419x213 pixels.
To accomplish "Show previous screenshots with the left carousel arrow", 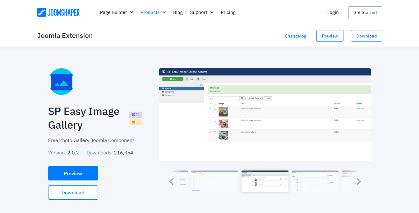I will [x=171, y=181].
